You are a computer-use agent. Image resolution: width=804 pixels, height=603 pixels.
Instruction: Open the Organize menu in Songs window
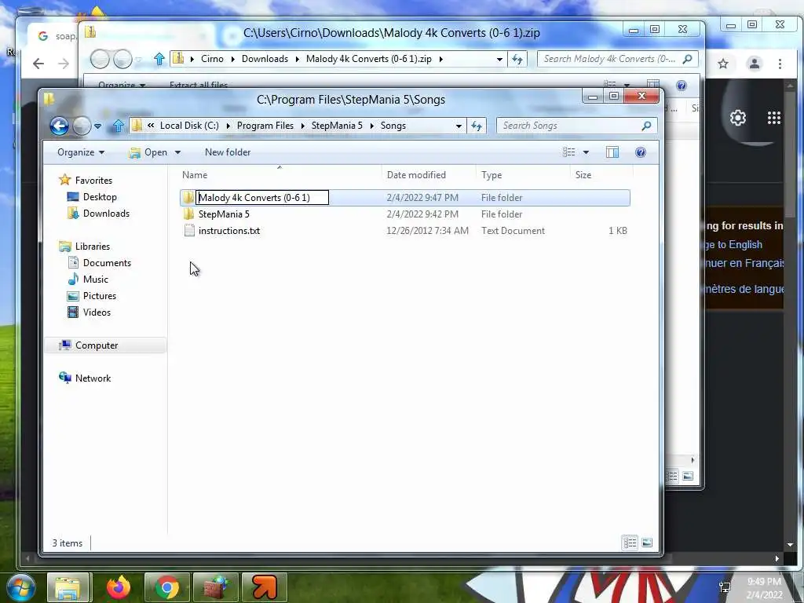81,152
